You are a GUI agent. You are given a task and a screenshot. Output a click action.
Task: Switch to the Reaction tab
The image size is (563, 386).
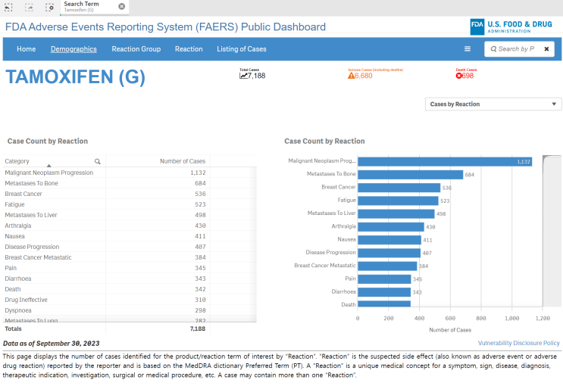pyautogui.click(x=189, y=49)
